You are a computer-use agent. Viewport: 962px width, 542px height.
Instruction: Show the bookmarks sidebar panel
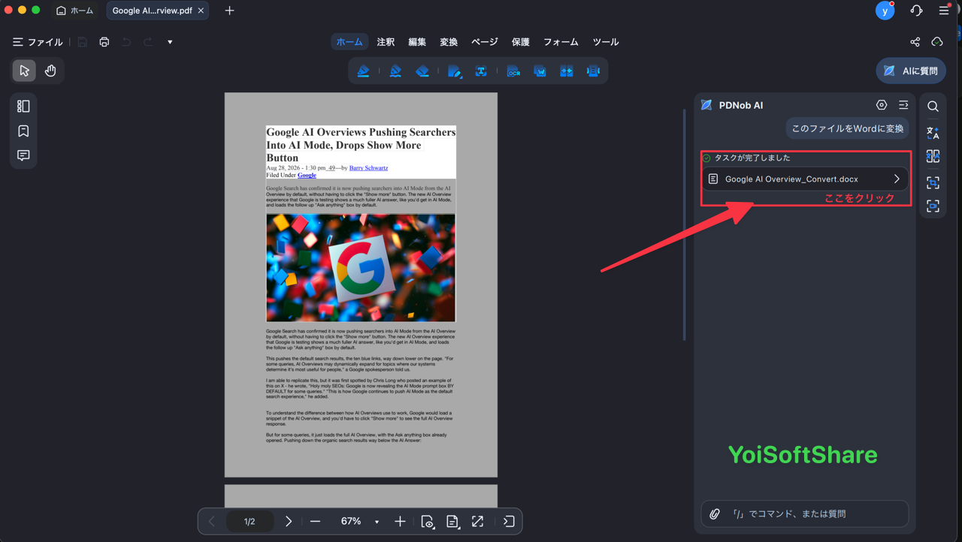coord(23,131)
